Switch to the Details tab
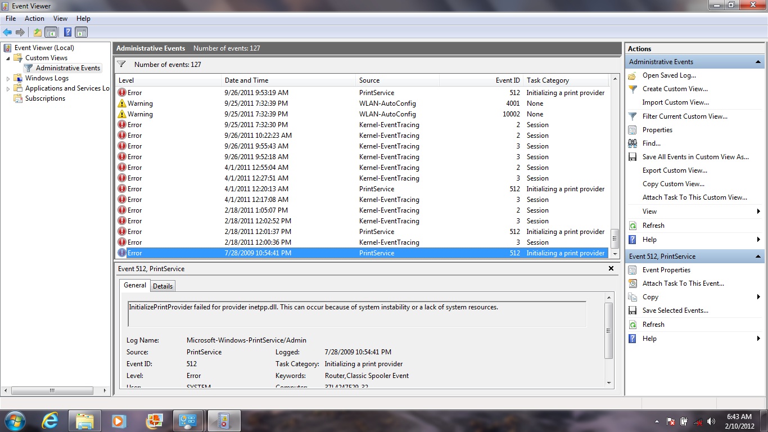Screen dimensions: 768x432 point(163,286)
